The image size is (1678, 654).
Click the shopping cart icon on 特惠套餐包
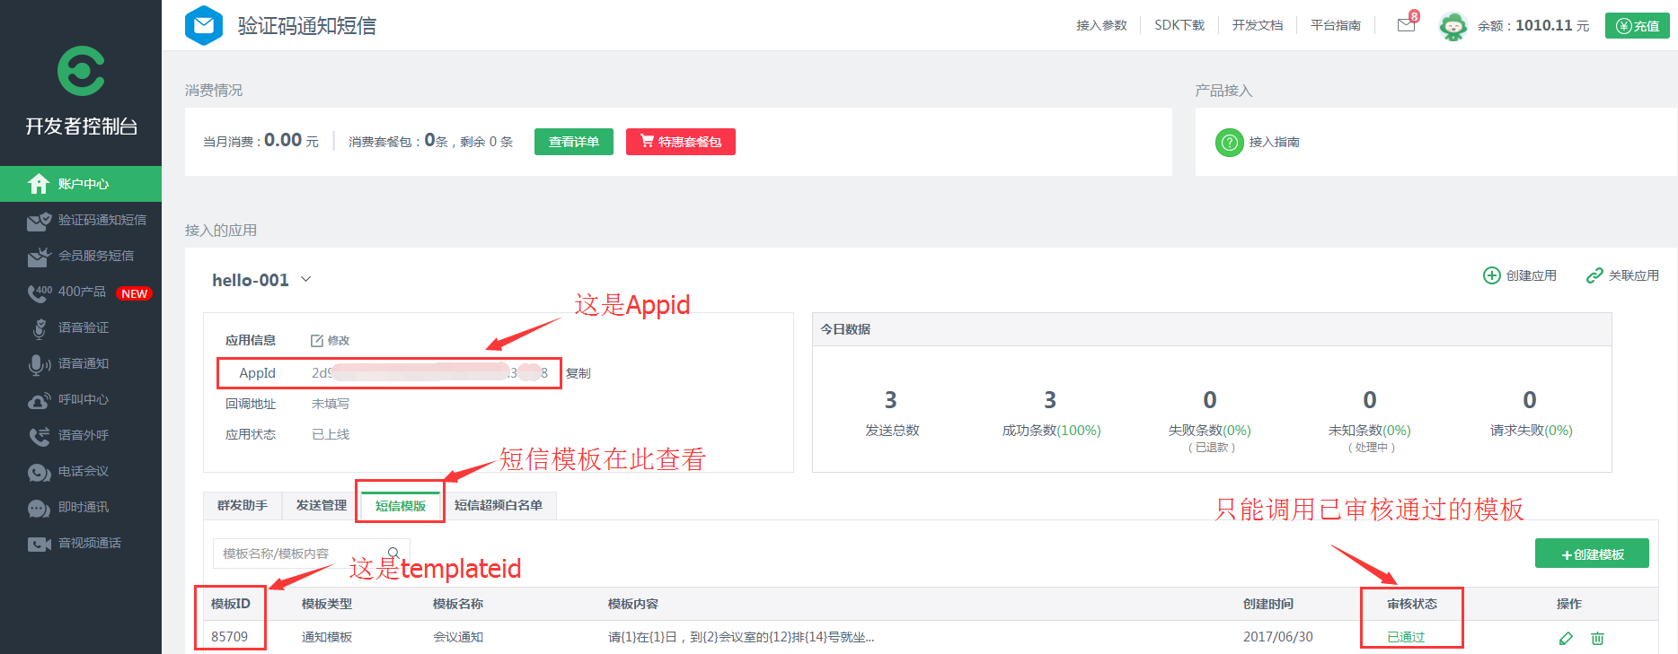[647, 141]
